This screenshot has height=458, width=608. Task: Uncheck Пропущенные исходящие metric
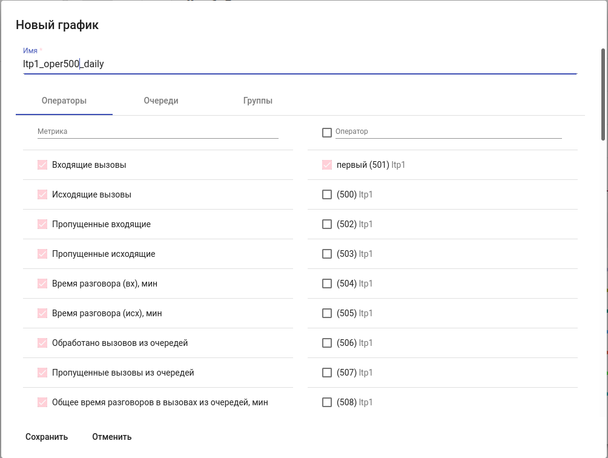pos(42,254)
